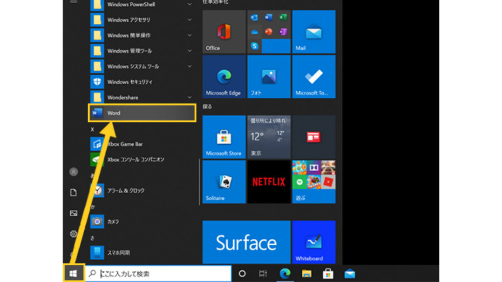The width and height of the screenshot is (502, 282).
Task: Click the さ letter header in app list
Action: coord(93,238)
